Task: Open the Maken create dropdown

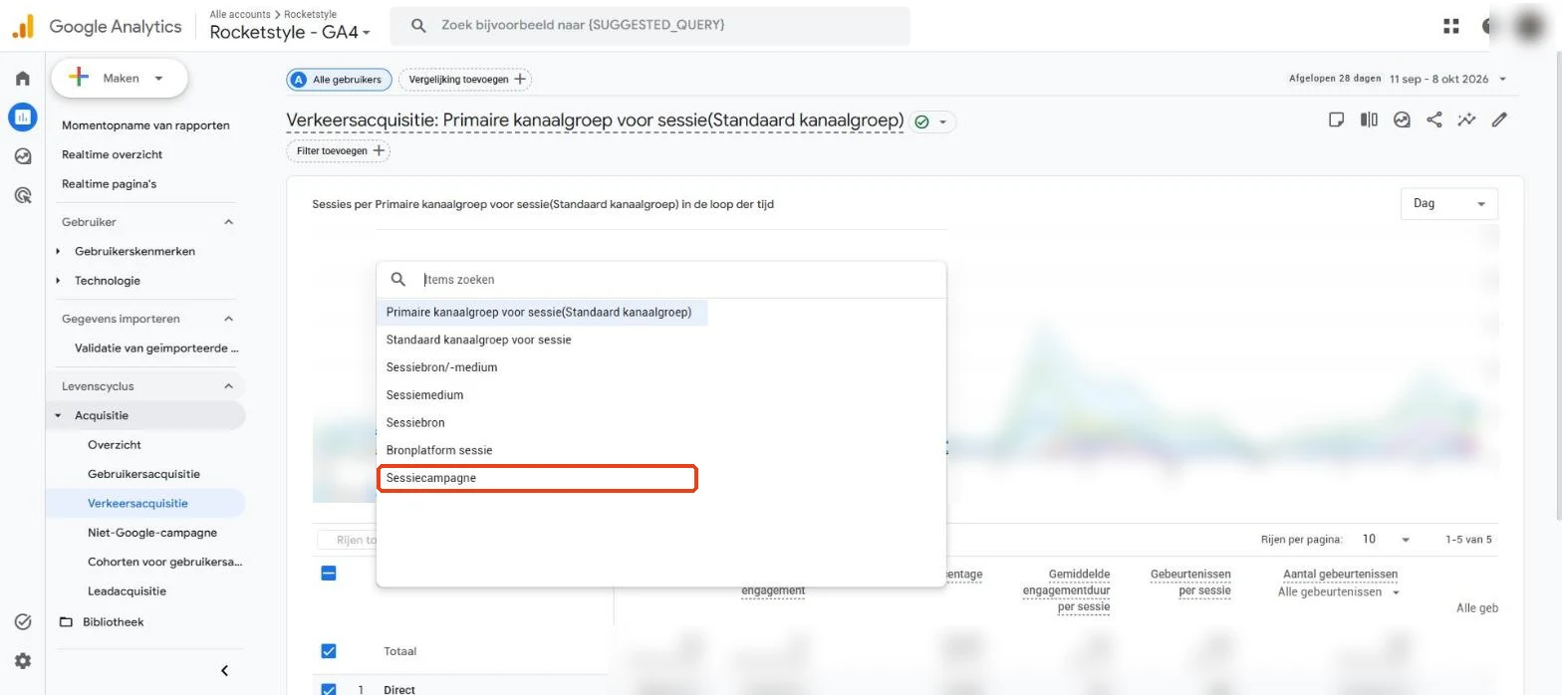Action: tap(120, 79)
